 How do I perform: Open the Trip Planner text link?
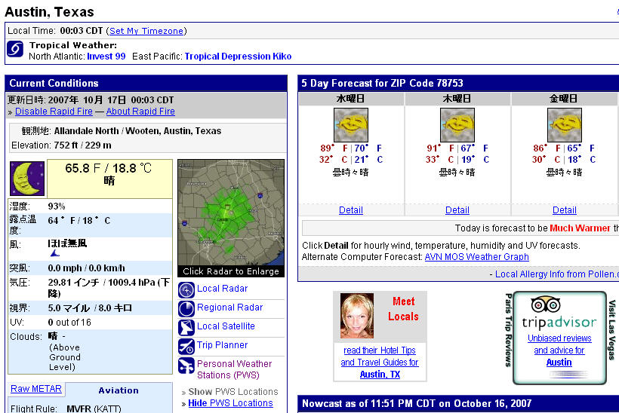pos(222,345)
